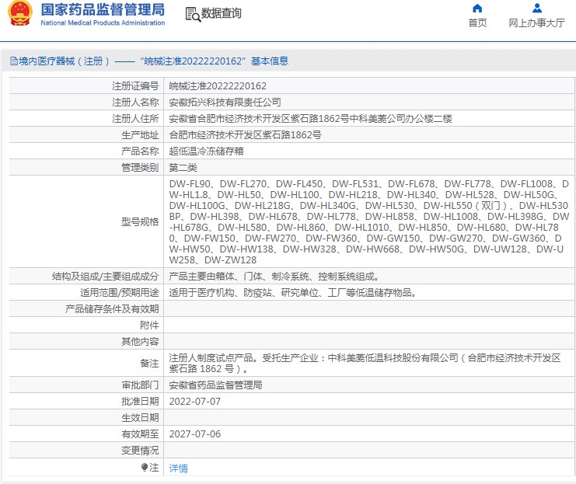This screenshot has width=576, height=484.
Task: Click the 生产地址 row label
Action: [140, 134]
